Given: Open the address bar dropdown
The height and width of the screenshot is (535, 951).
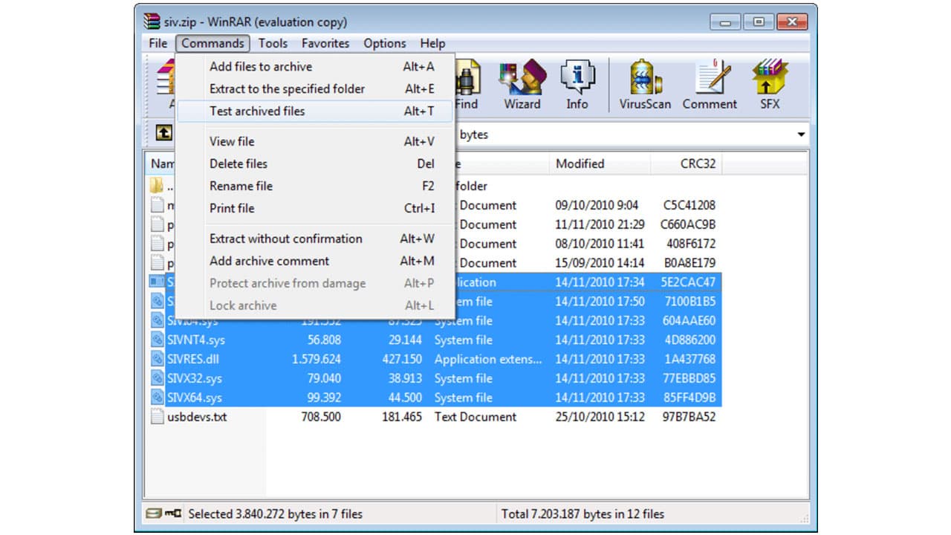Looking at the screenshot, I should pos(801,134).
